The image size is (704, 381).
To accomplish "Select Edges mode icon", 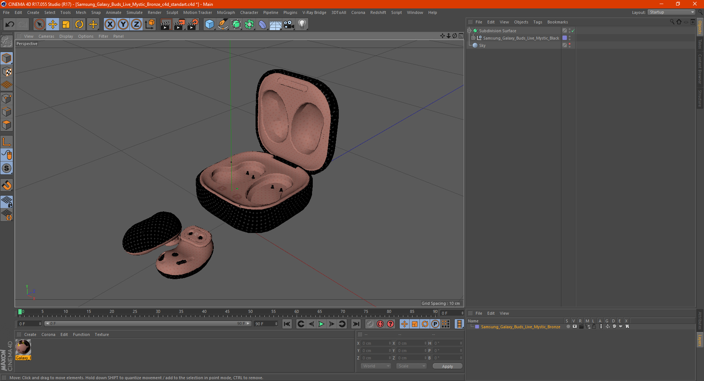I will coord(7,112).
